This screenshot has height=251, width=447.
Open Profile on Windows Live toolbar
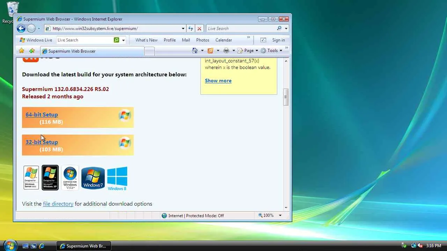point(170,40)
